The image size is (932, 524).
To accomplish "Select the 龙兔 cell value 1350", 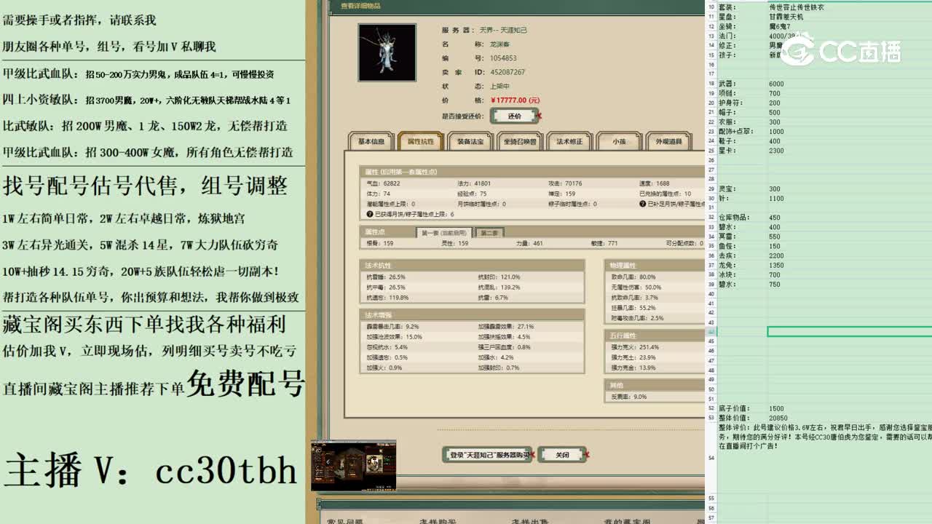I will [x=776, y=266].
